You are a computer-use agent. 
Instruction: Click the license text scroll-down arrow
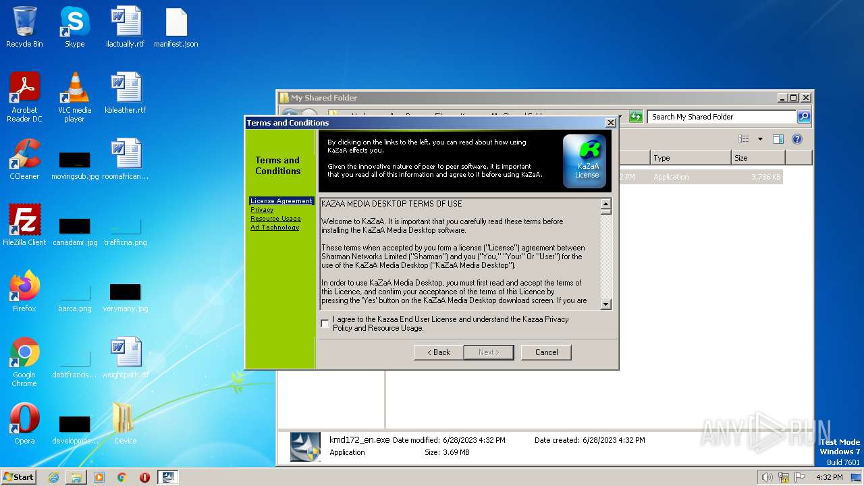pyautogui.click(x=605, y=304)
